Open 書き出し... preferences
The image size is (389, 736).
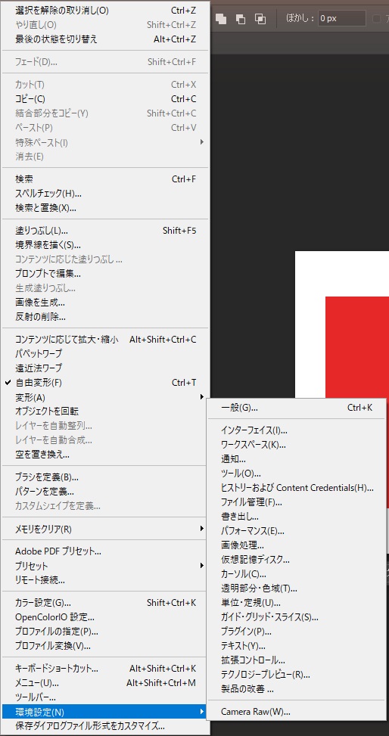click(x=297, y=517)
